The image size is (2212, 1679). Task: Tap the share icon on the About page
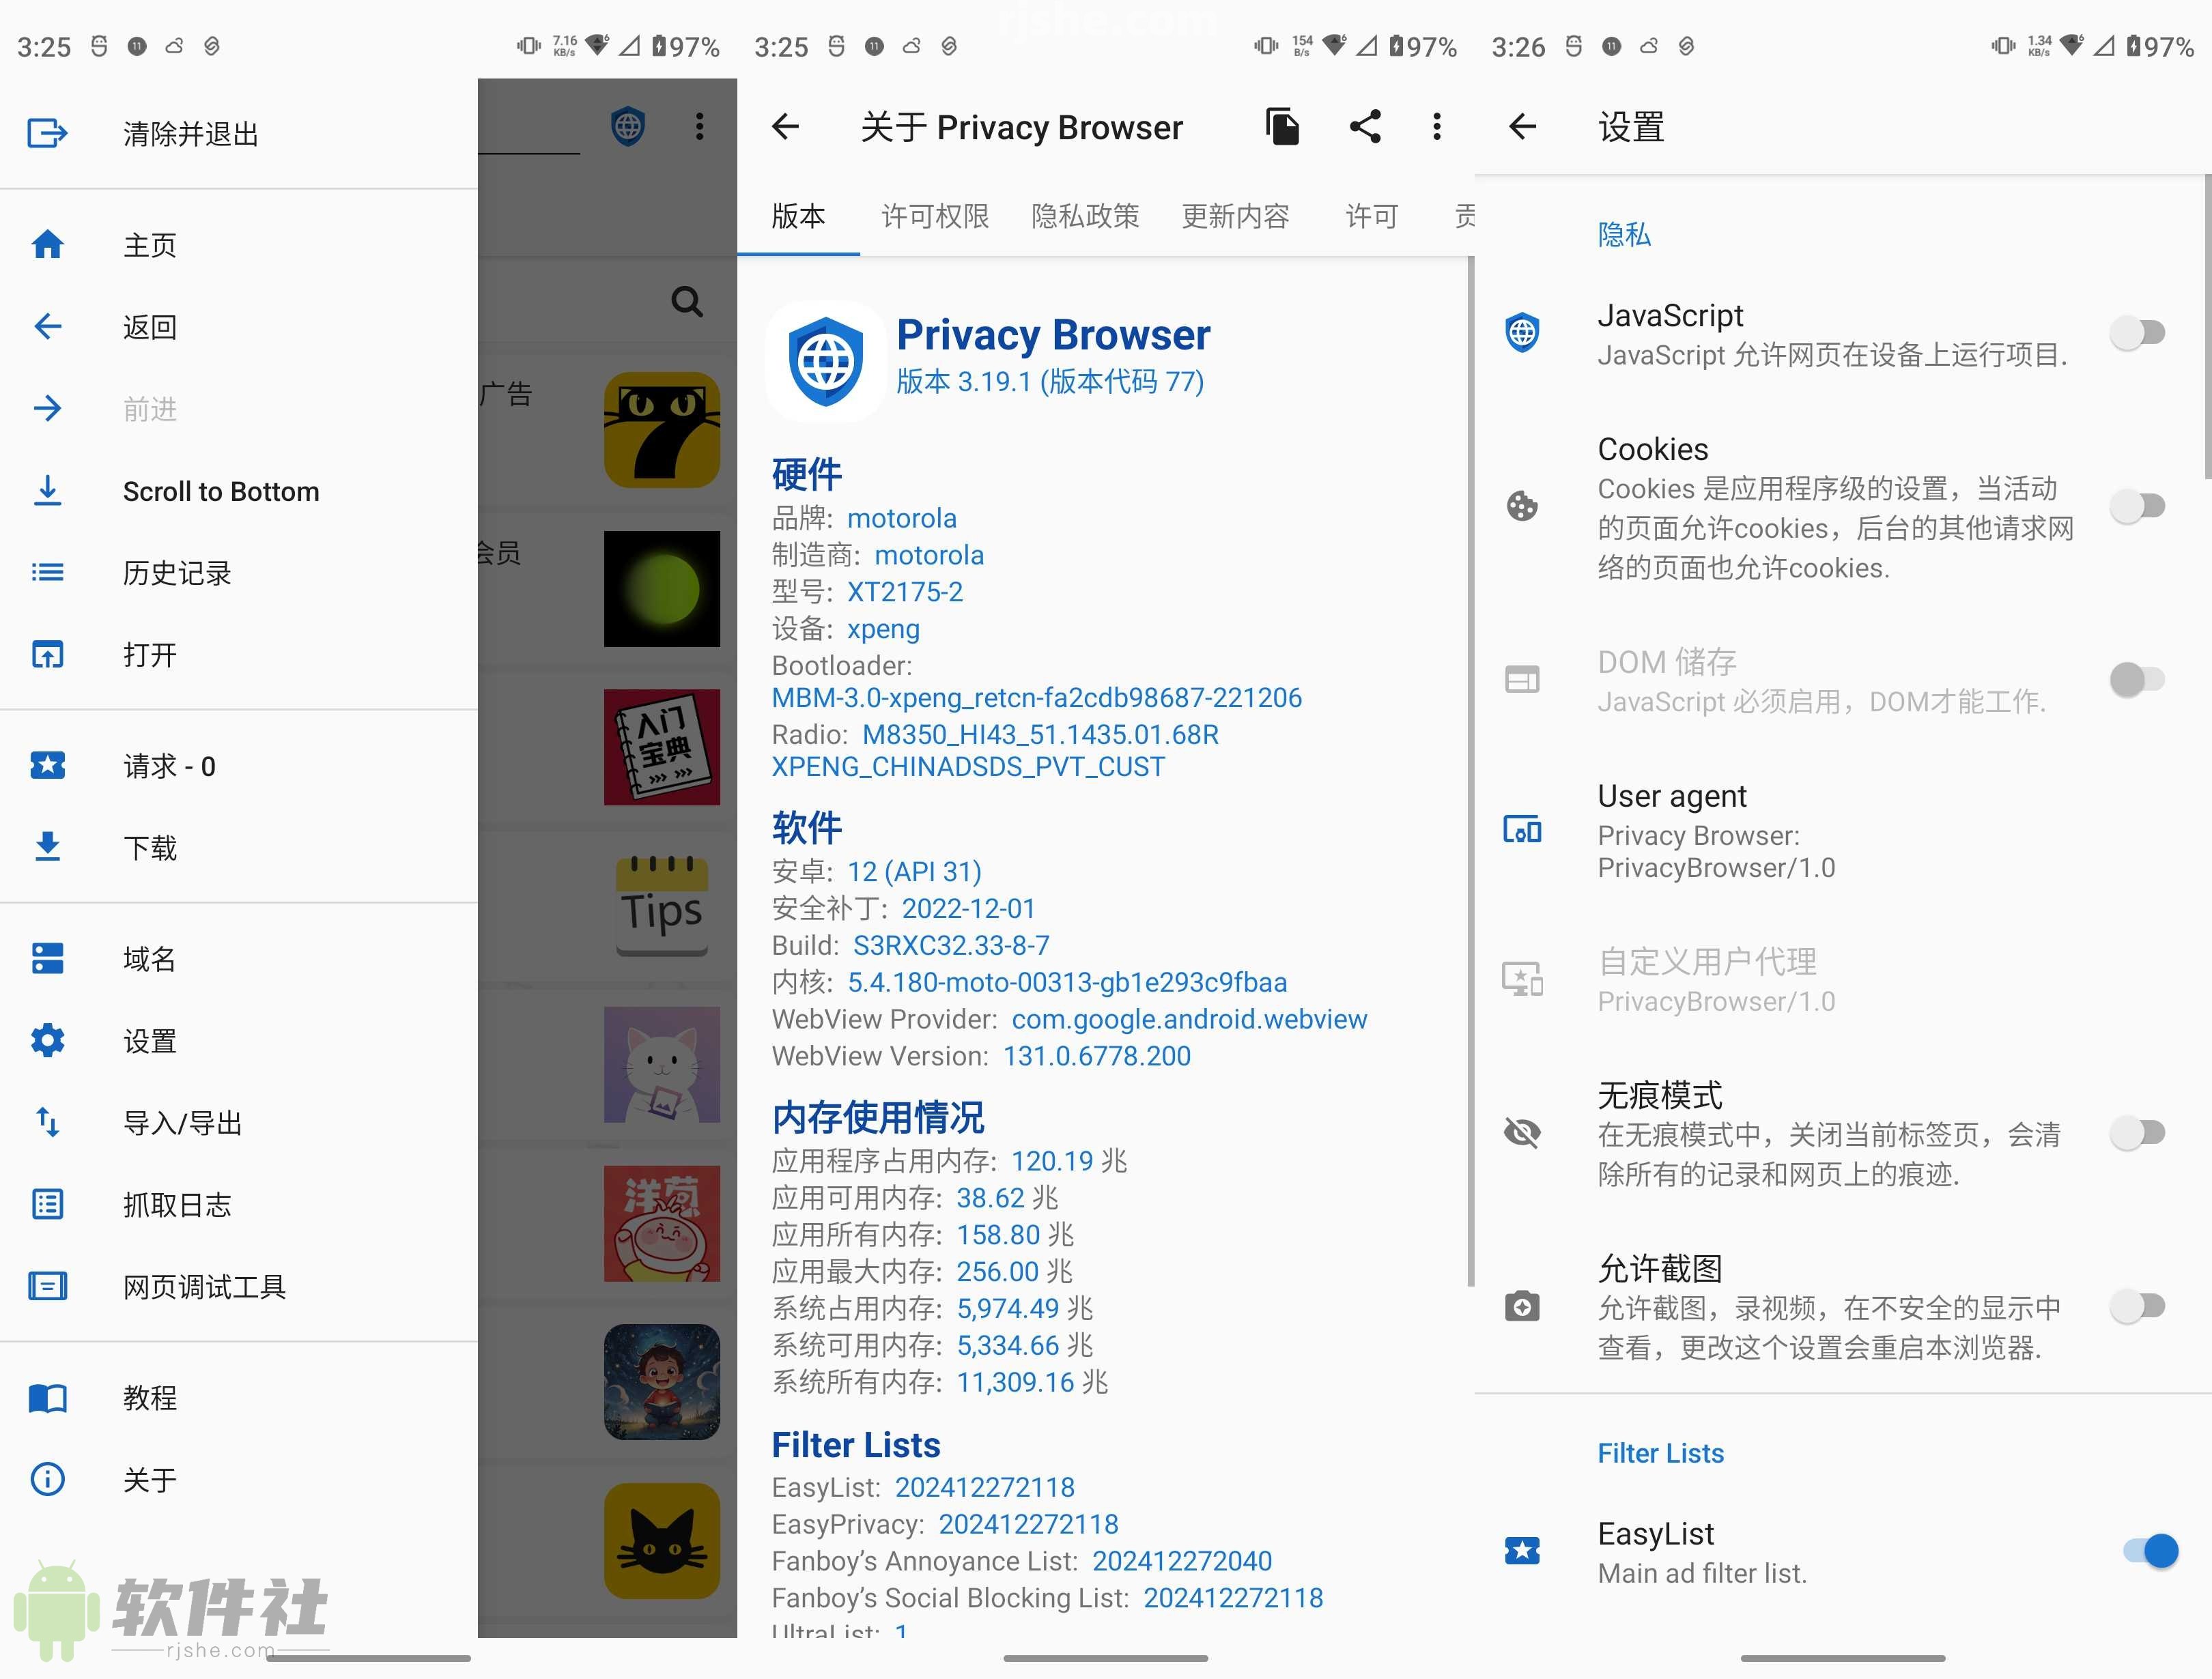(1366, 127)
